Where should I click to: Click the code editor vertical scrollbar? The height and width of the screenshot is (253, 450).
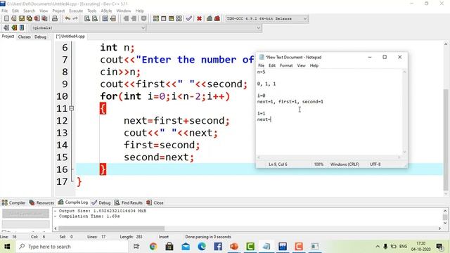[445, 140]
